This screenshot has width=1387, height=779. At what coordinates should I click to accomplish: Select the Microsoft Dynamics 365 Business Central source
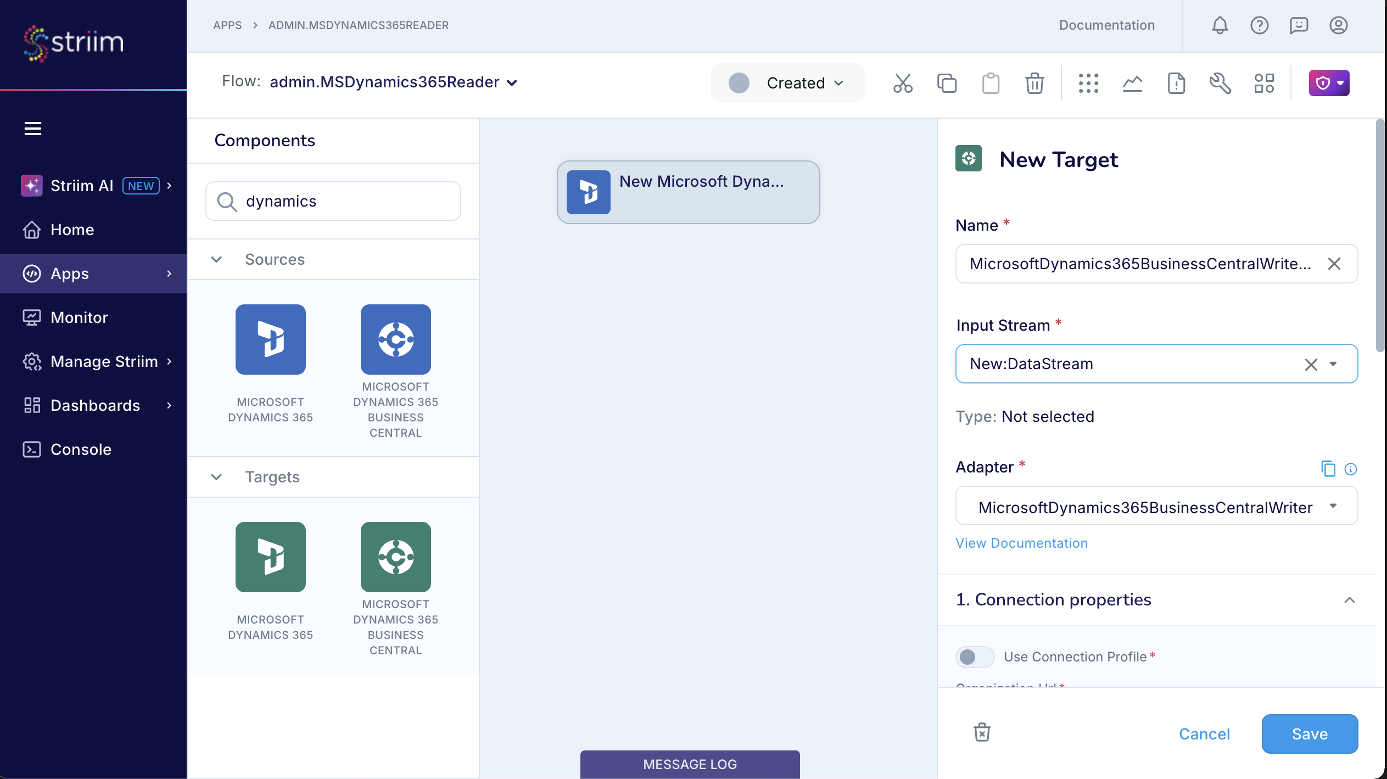click(x=395, y=340)
